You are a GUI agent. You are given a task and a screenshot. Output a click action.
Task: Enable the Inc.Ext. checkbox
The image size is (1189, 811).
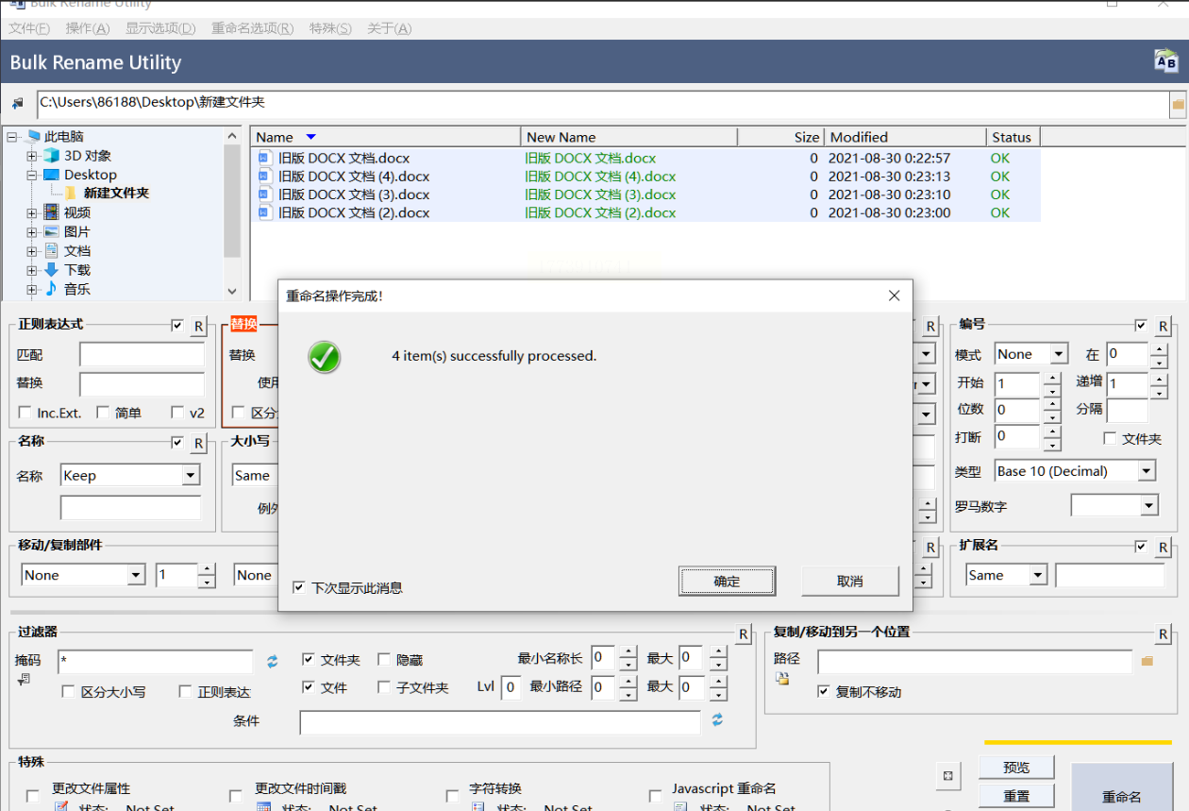25,413
